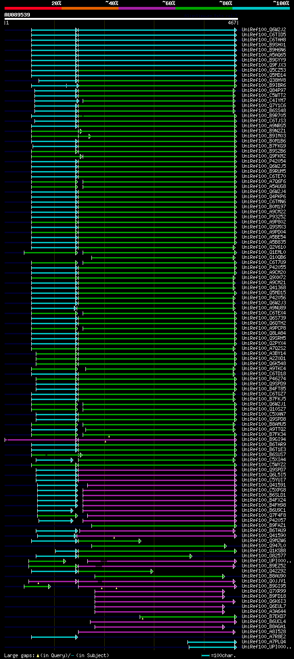
Task: Select the UniRef100_A3A644 label
Action: click(x=264, y=611)
